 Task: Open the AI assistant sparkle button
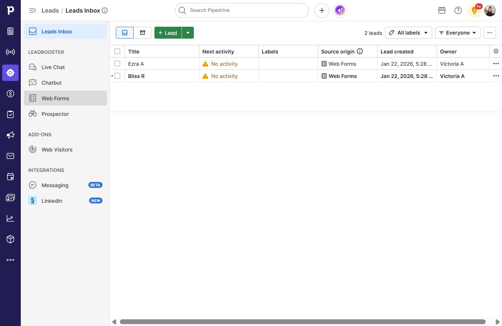(x=340, y=10)
